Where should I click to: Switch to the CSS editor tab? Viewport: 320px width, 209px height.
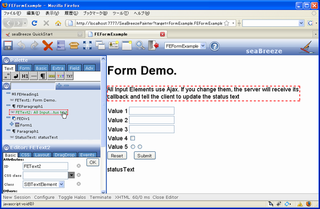pos(25,155)
